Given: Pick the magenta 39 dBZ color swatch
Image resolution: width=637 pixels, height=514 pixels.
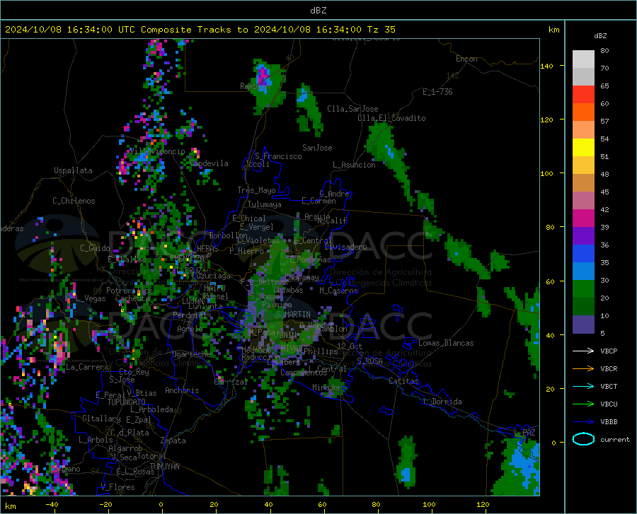Looking at the screenshot, I should [x=583, y=218].
